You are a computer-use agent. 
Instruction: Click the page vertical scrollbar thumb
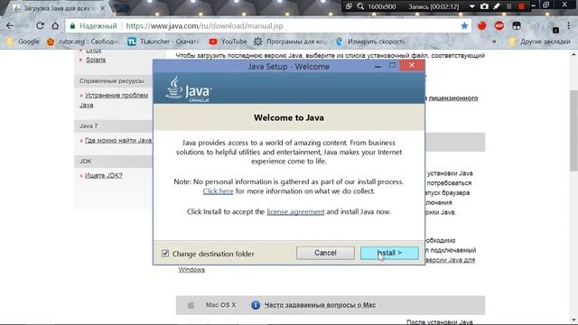(x=573, y=130)
